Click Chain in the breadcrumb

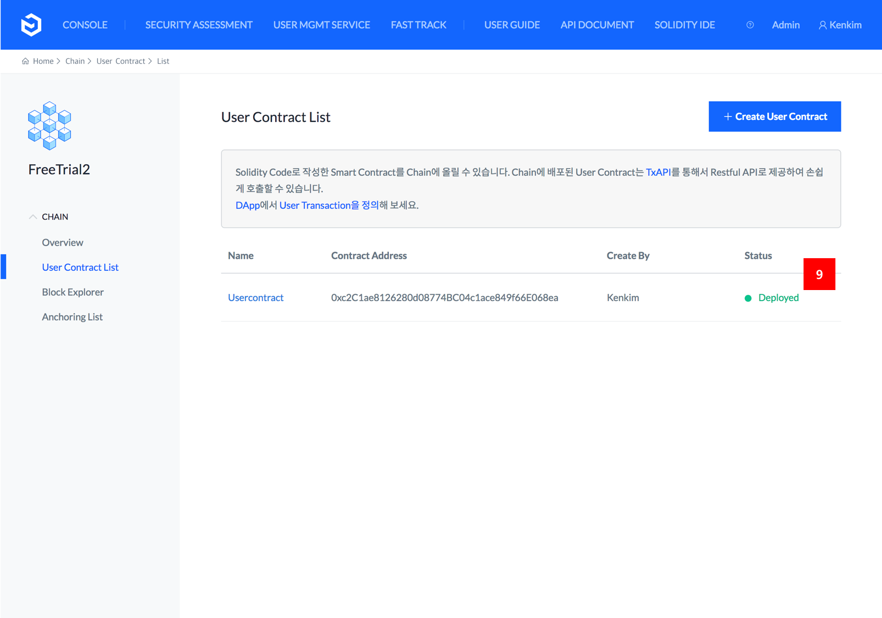tap(75, 61)
